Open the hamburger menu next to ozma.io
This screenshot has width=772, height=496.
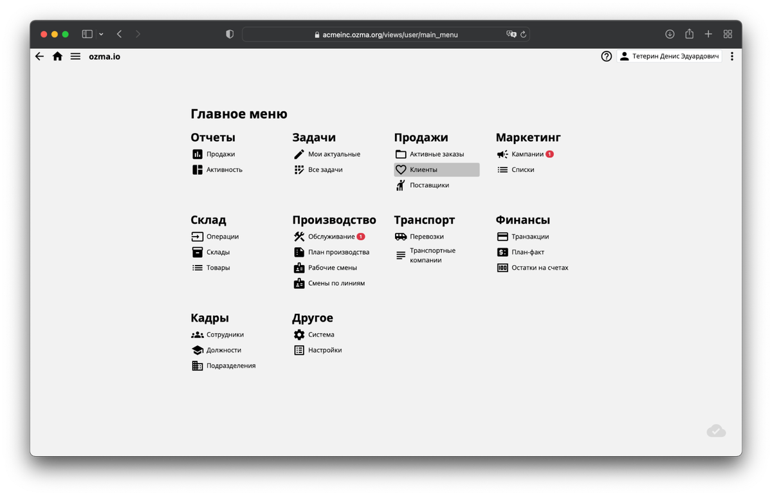[75, 56]
